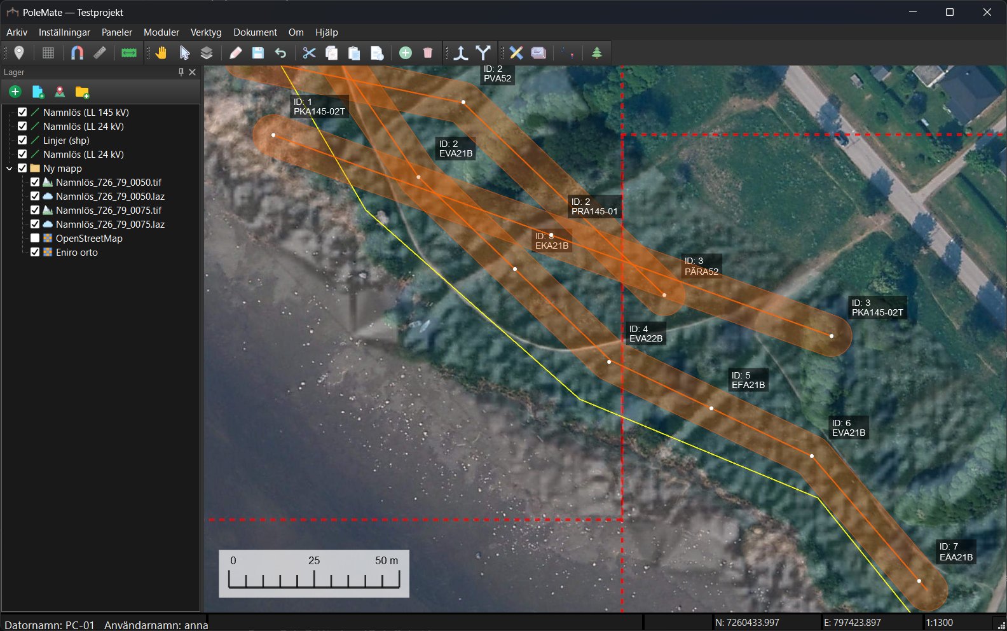Click the map label PRA145-01
1007x631 pixels.
[594, 211]
